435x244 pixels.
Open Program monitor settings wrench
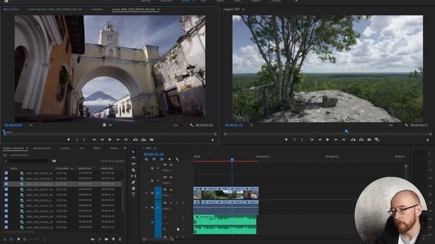tap(406, 125)
